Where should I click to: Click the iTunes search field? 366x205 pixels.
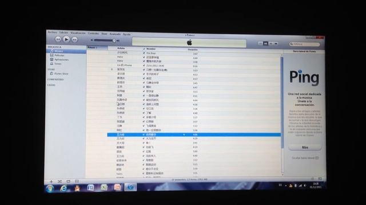tap(305, 44)
